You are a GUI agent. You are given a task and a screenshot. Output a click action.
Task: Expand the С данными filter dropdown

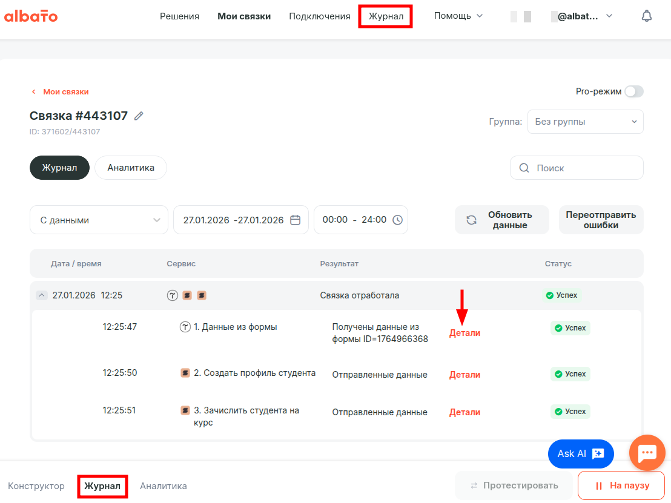pyautogui.click(x=99, y=220)
